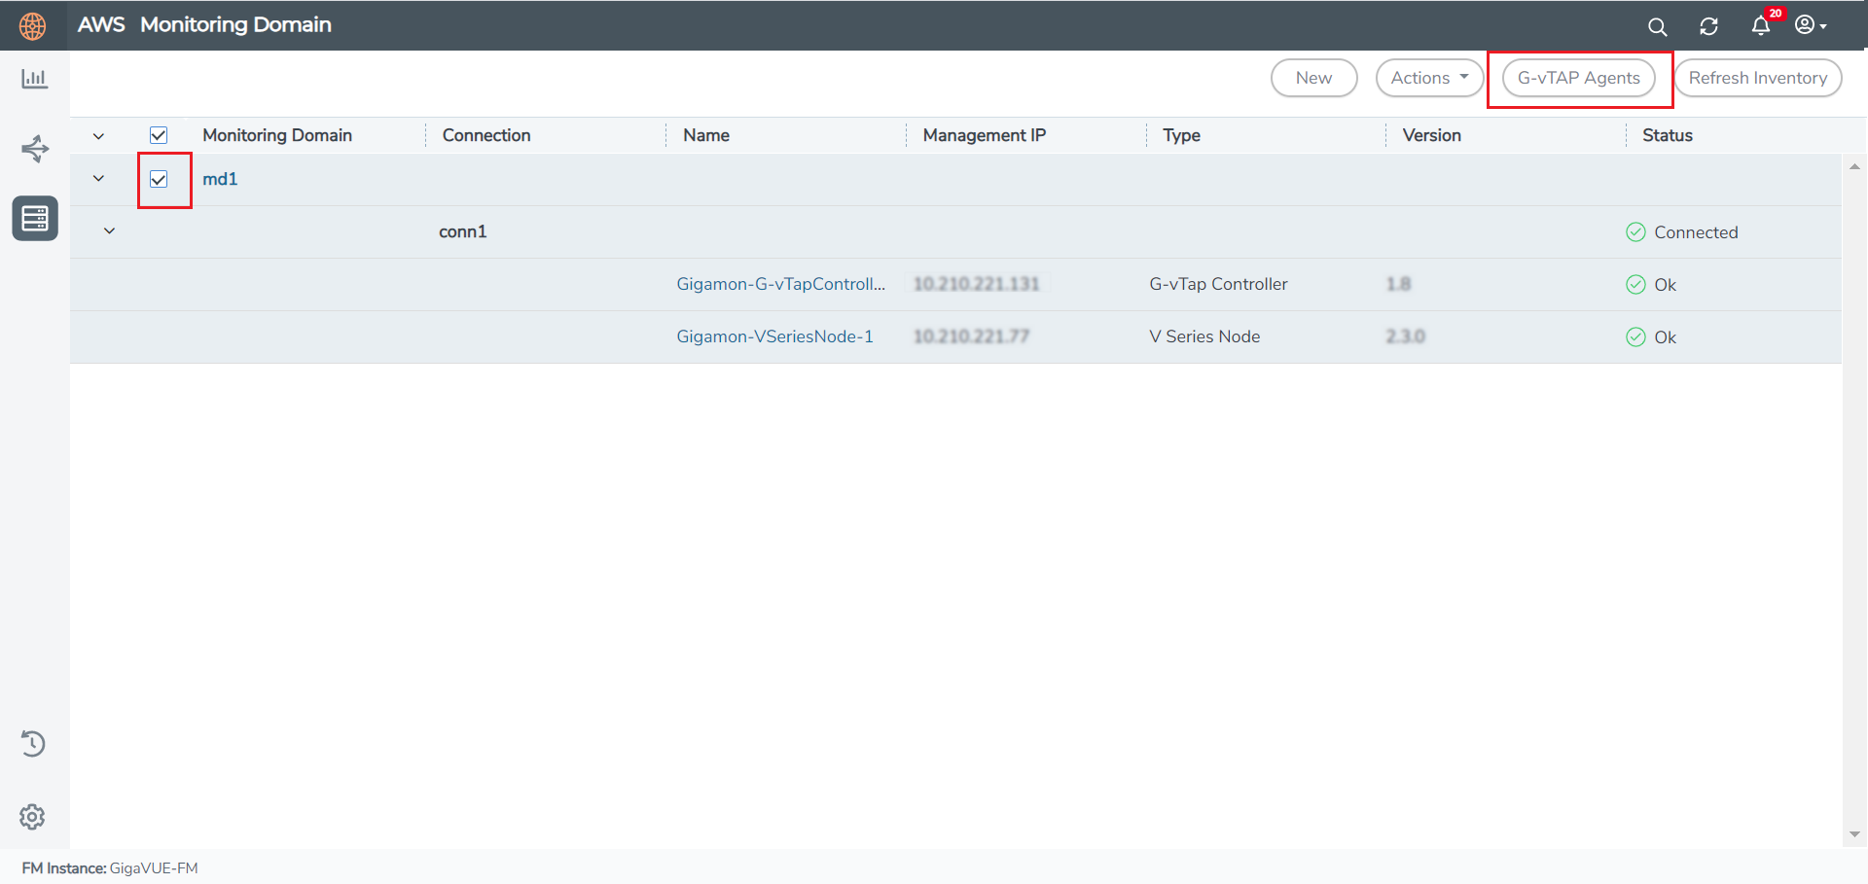This screenshot has height=884, width=1868.
Task: Click the Ok status icon for V Series Node
Action: click(1635, 337)
